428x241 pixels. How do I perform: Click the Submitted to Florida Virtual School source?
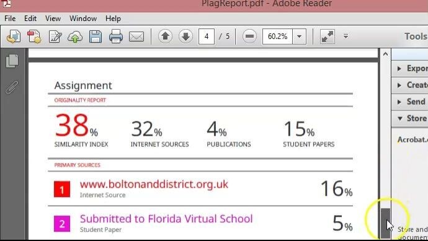(x=166, y=219)
